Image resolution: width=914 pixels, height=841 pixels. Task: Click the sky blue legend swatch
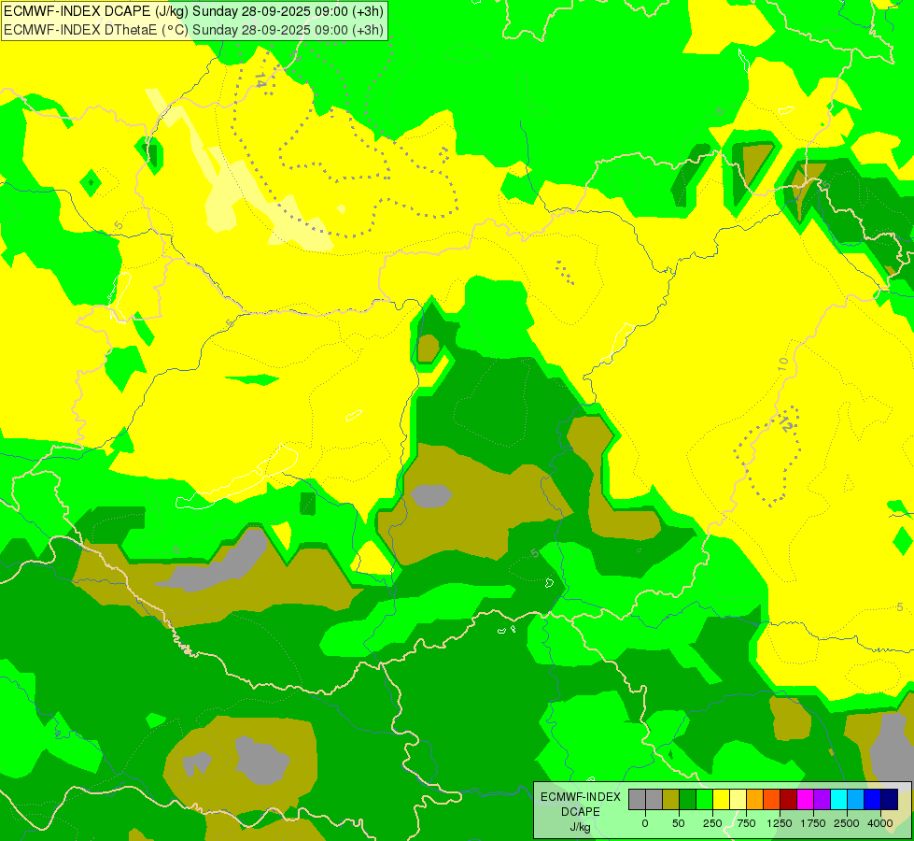pyautogui.click(x=856, y=799)
